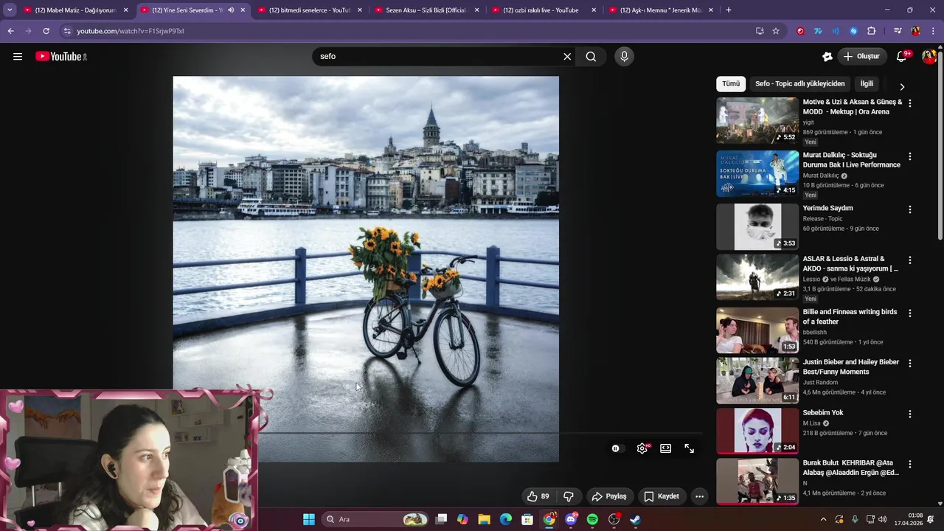
Task: Go back in browser history
Action: pos(10,31)
